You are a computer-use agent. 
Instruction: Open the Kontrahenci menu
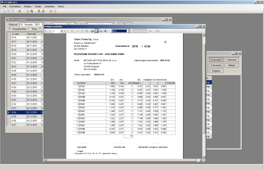point(15,7)
